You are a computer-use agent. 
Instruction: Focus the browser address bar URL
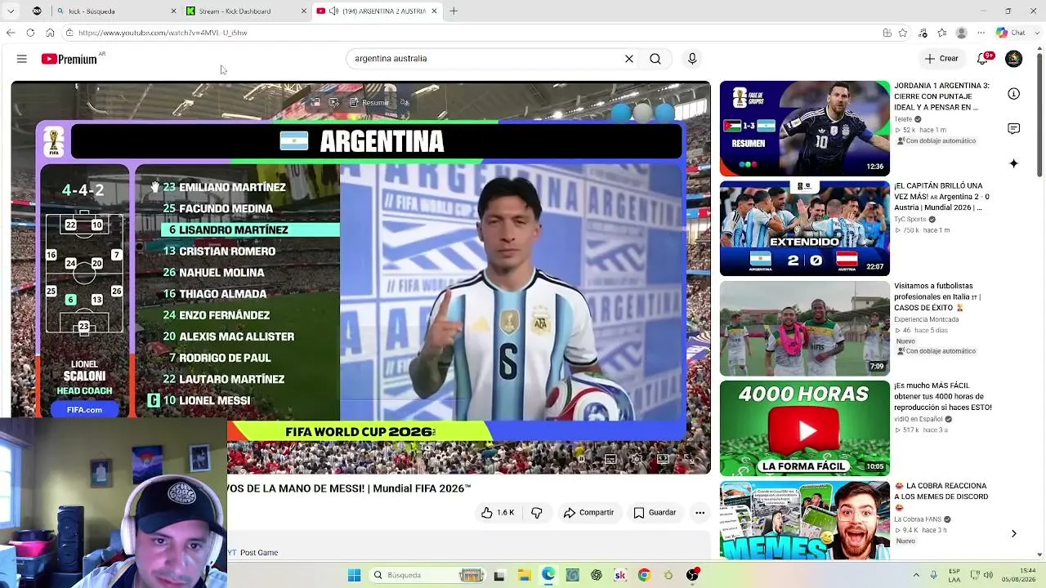[x=163, y=33]
